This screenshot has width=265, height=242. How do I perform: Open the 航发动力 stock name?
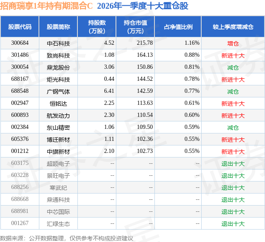[58, 116]
